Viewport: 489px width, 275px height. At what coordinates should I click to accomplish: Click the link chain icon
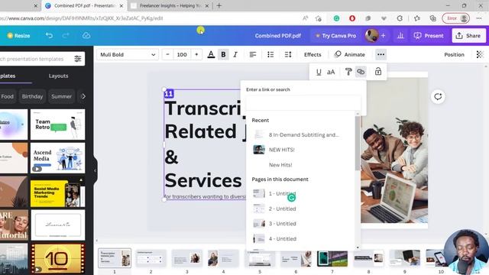(361, 72)
